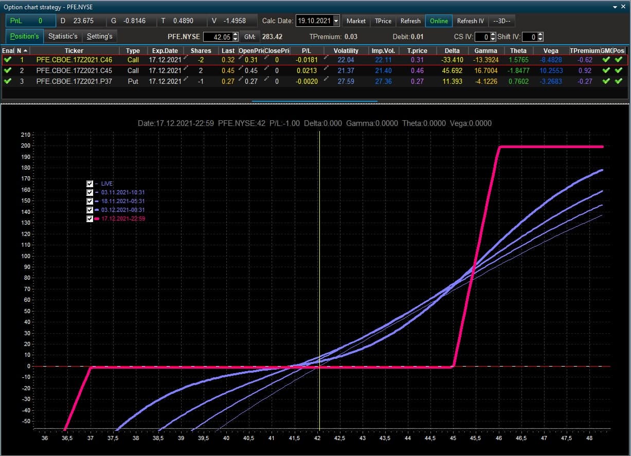Click delta value 45.692 in C45 row
Image resolution: width=631 pixels, height=456 pixels.
click(x=453, y=70)
